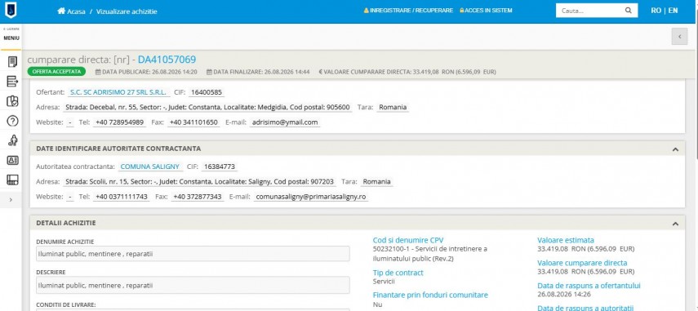
Task: Click Tip de contract heading
Action: (x=398, y=273)
